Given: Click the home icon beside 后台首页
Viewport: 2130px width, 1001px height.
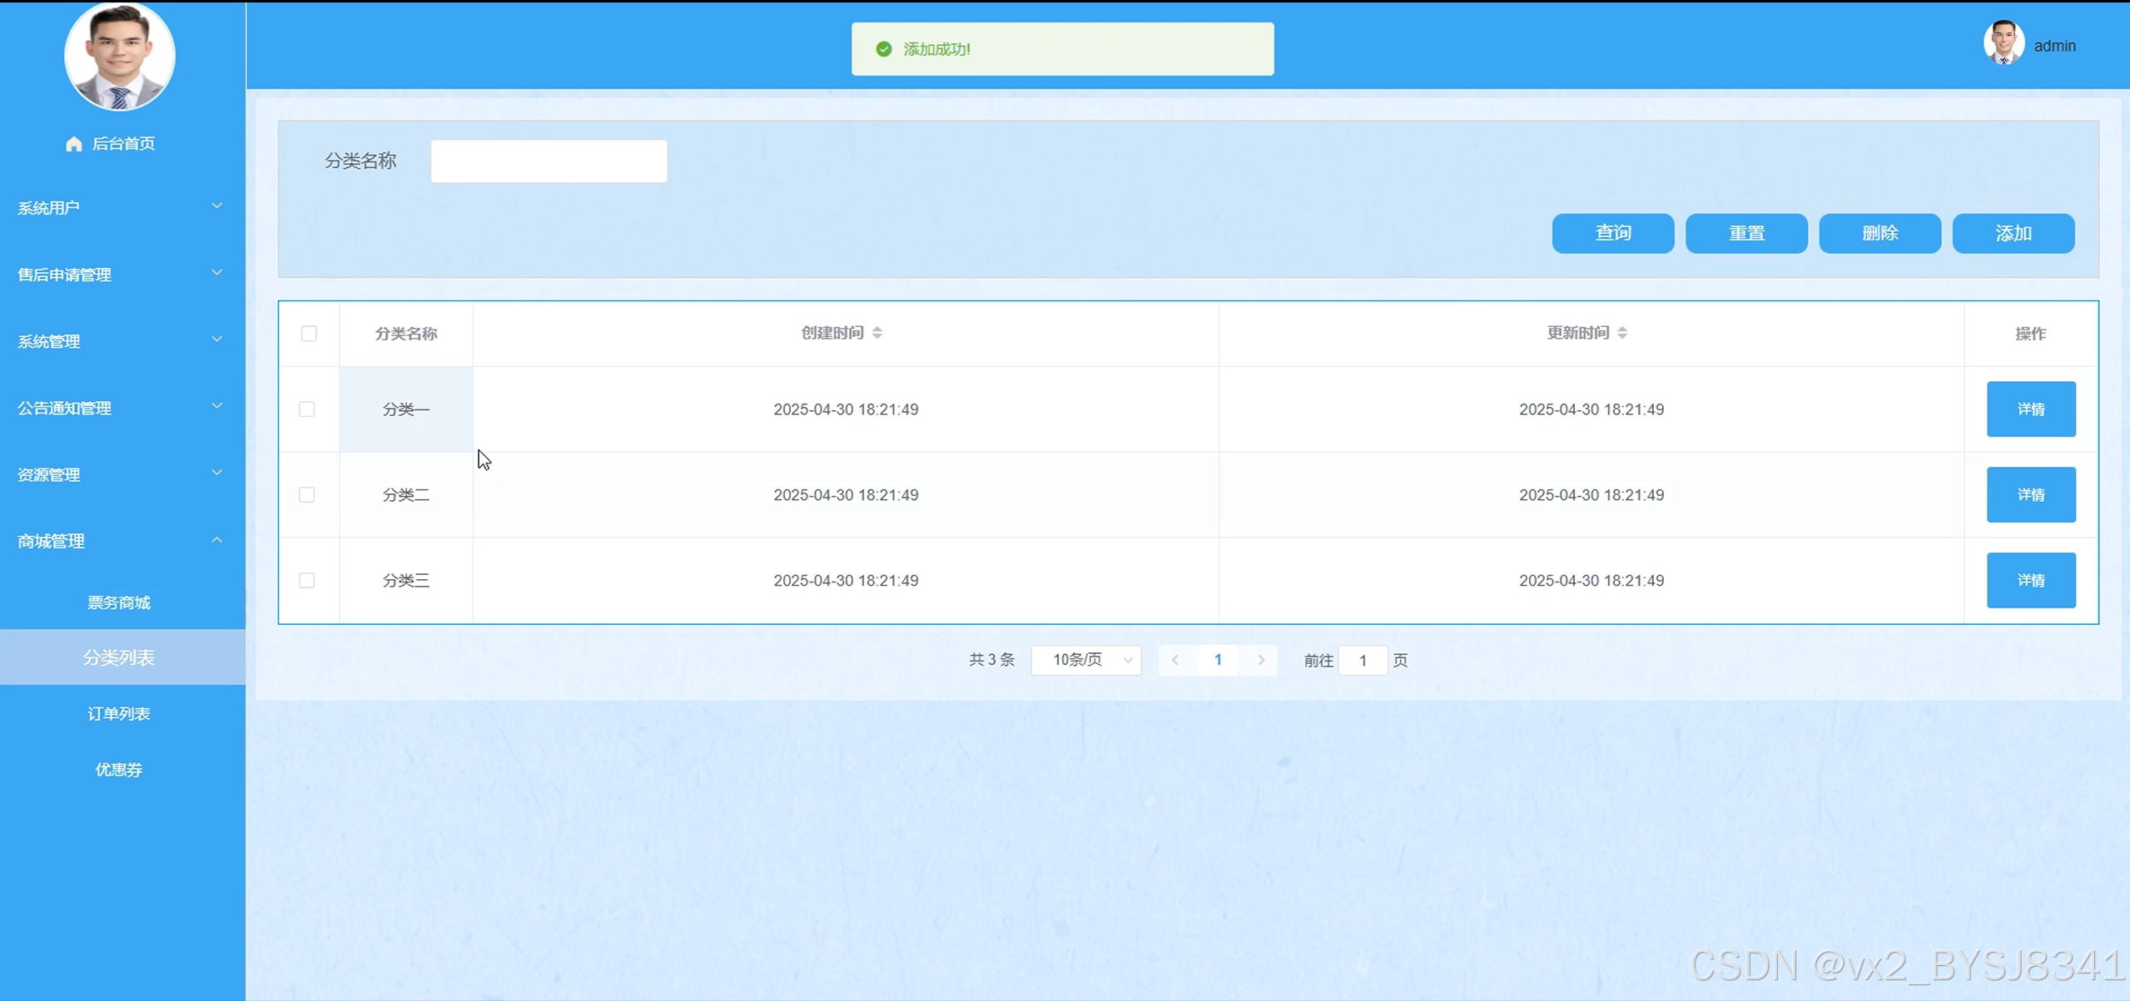Looking at the screenshot, I should tap(73, 144).
